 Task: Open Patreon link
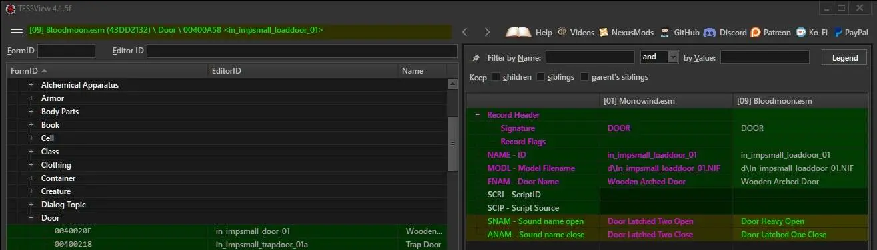pyautogui.click(x=777, y=32)
